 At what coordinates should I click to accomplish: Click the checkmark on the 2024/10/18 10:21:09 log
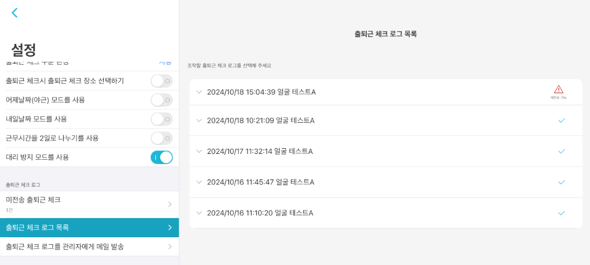pyautogui.click(x=561, y=120)
